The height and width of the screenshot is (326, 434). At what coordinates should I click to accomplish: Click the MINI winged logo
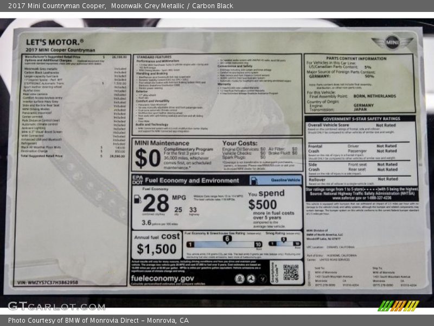[x=392, y=42]
